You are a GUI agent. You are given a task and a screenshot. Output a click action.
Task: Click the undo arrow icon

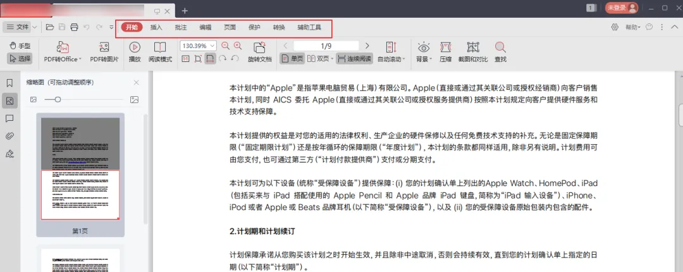pyautogui.click(x=87, y=27)
